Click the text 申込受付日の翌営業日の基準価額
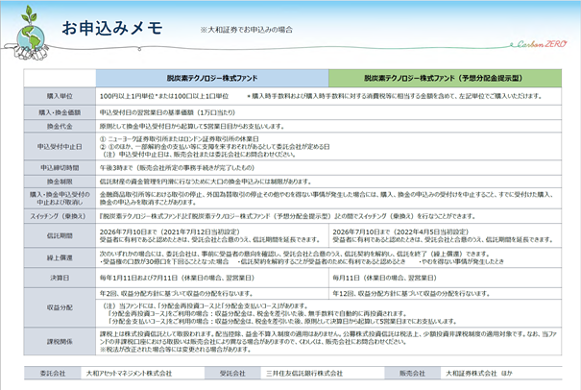This screenshot has height=390, width=581. 167,112
